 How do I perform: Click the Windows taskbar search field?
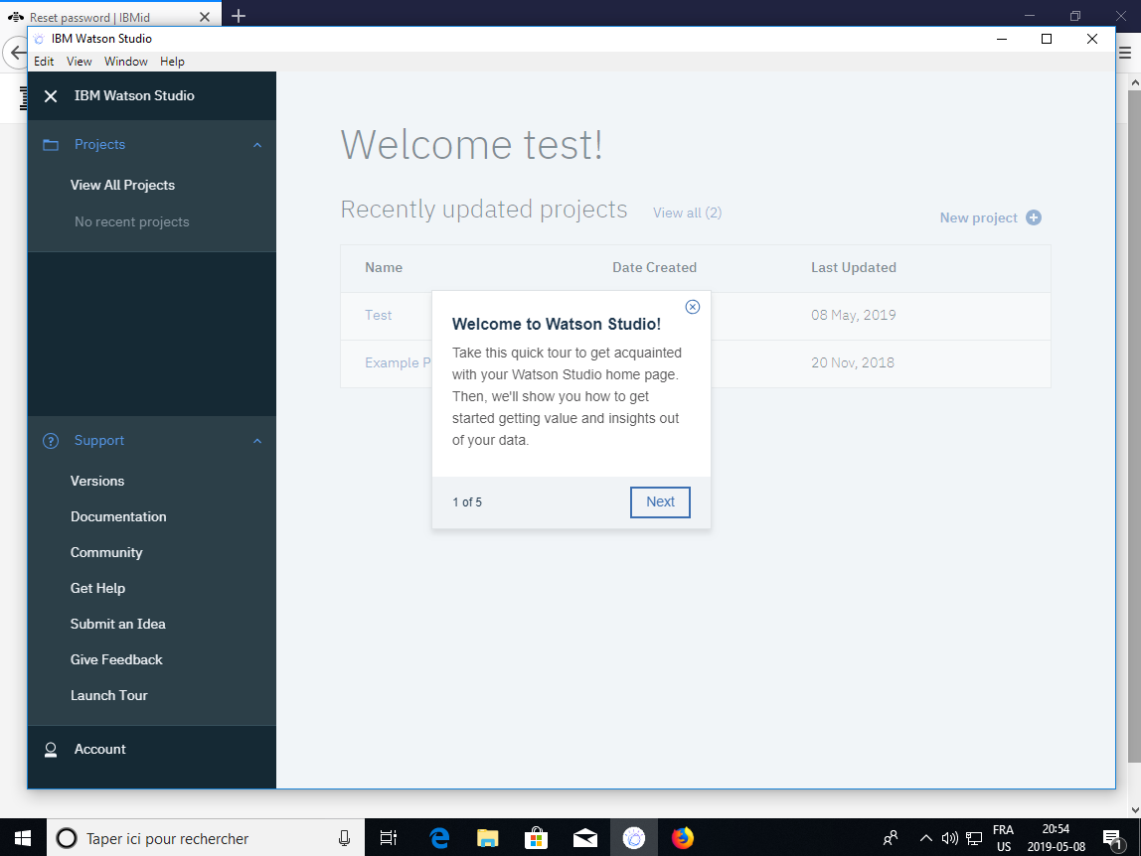199,838
